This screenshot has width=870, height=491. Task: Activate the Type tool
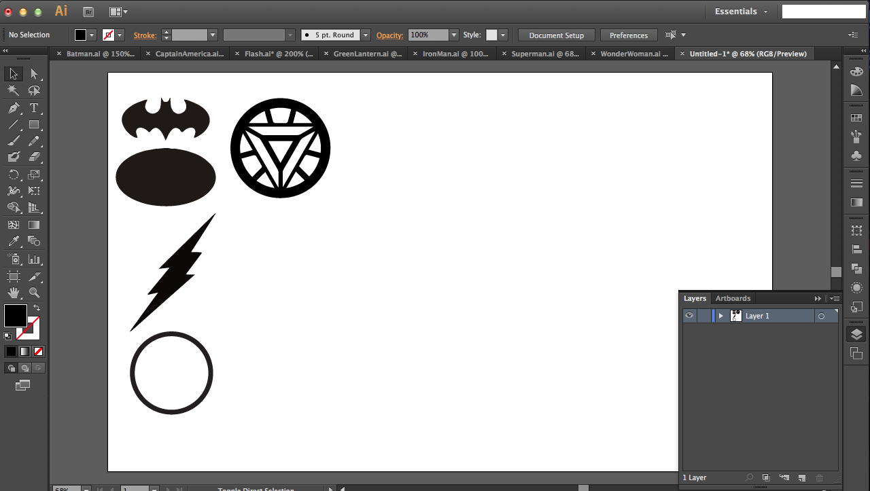(34, 108)
